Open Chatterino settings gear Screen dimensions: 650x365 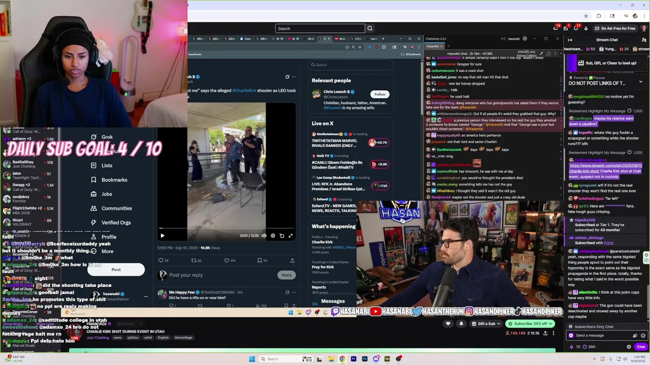(x=525, y=39)
